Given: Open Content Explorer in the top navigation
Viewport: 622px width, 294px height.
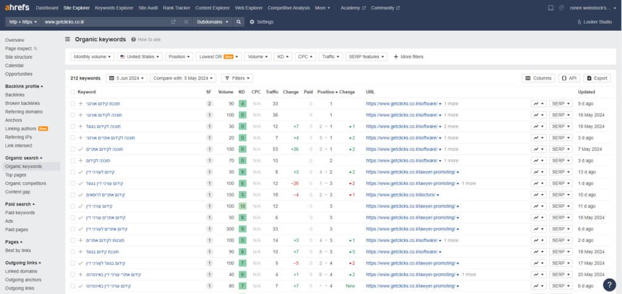Looking at the screenshot, I should pos(212,7).
